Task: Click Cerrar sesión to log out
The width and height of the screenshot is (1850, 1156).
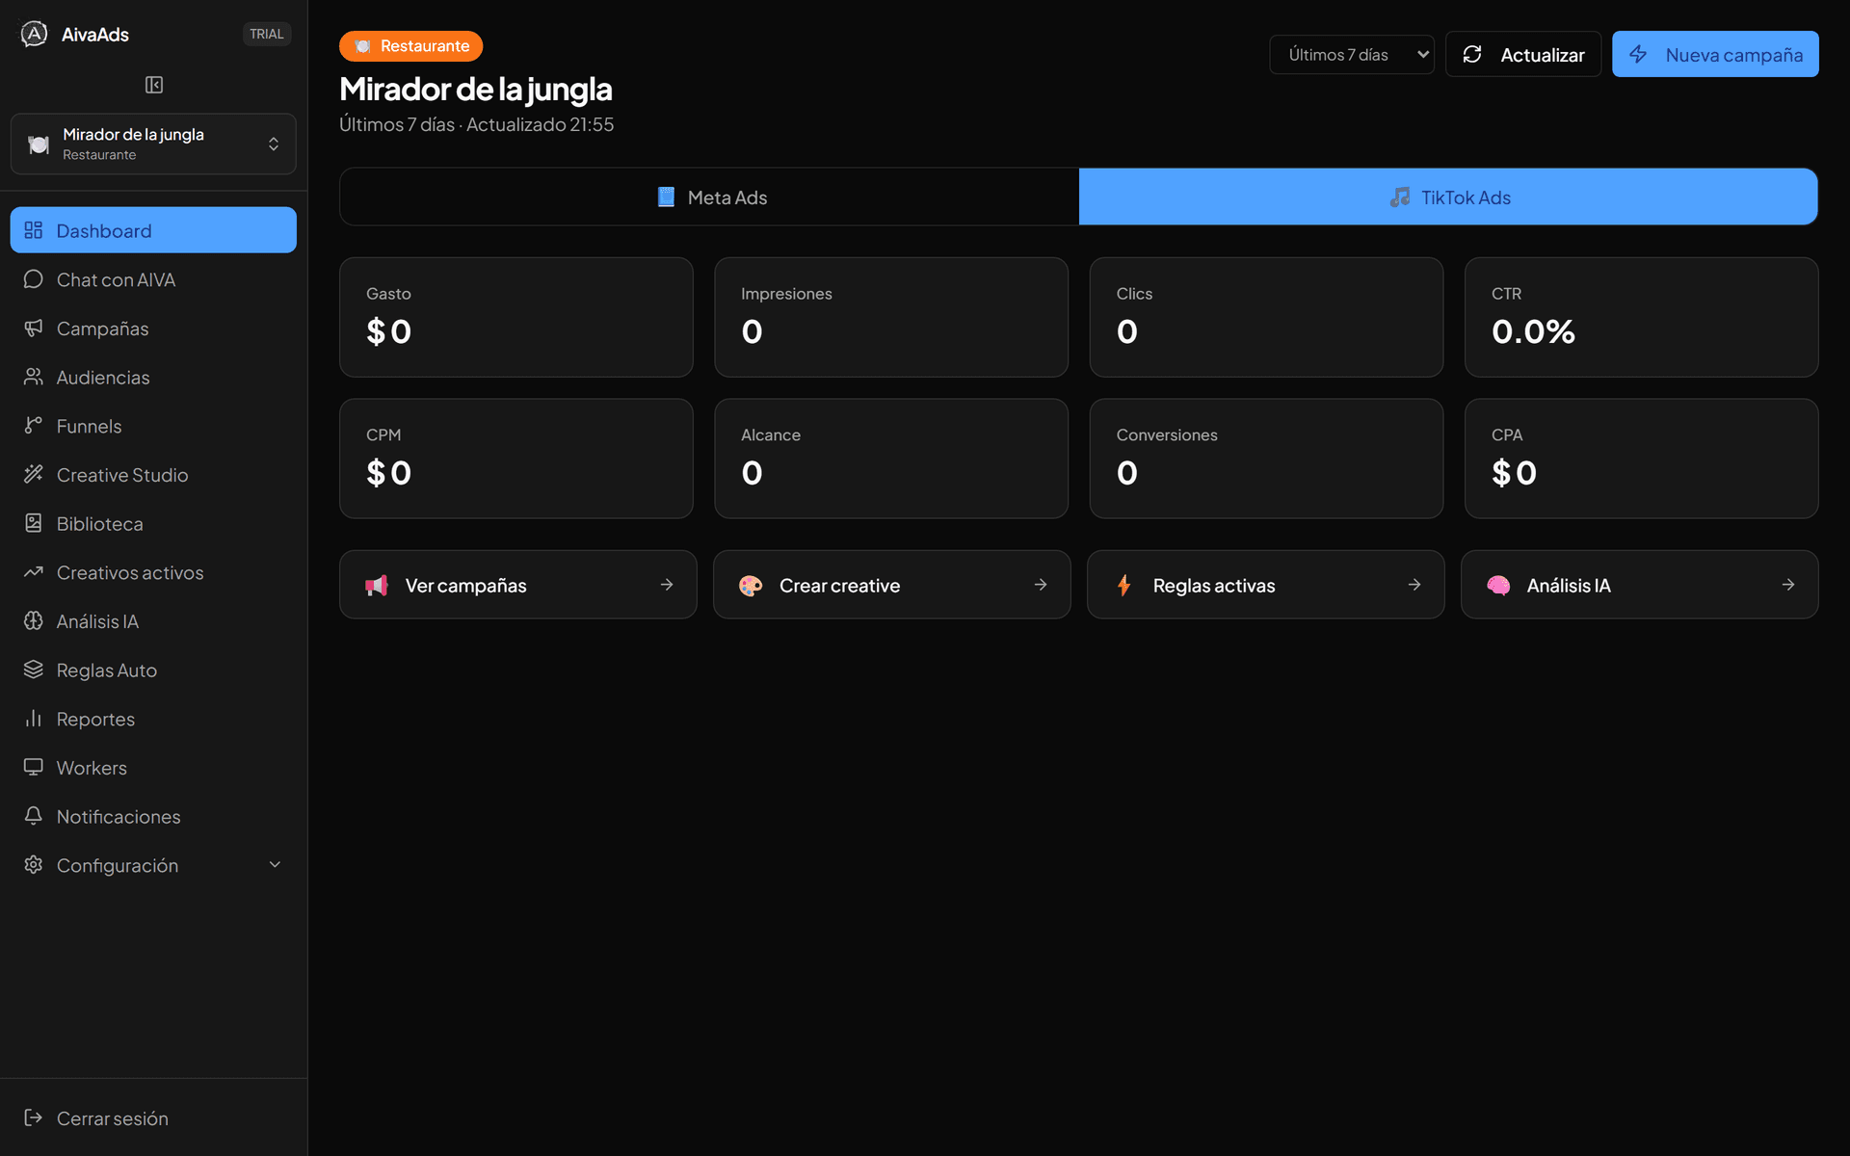Action: coord(153,1117)
